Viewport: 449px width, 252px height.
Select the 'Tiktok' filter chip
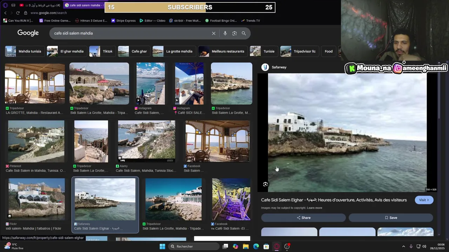point(102,51)
